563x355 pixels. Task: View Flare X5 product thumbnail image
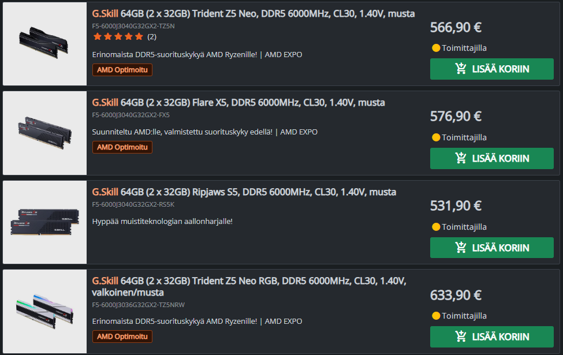coord(44,133)
